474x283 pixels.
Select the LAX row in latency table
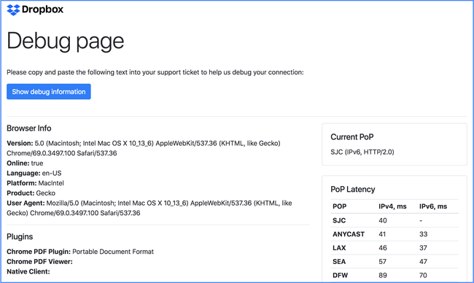[x=395, y=248]
